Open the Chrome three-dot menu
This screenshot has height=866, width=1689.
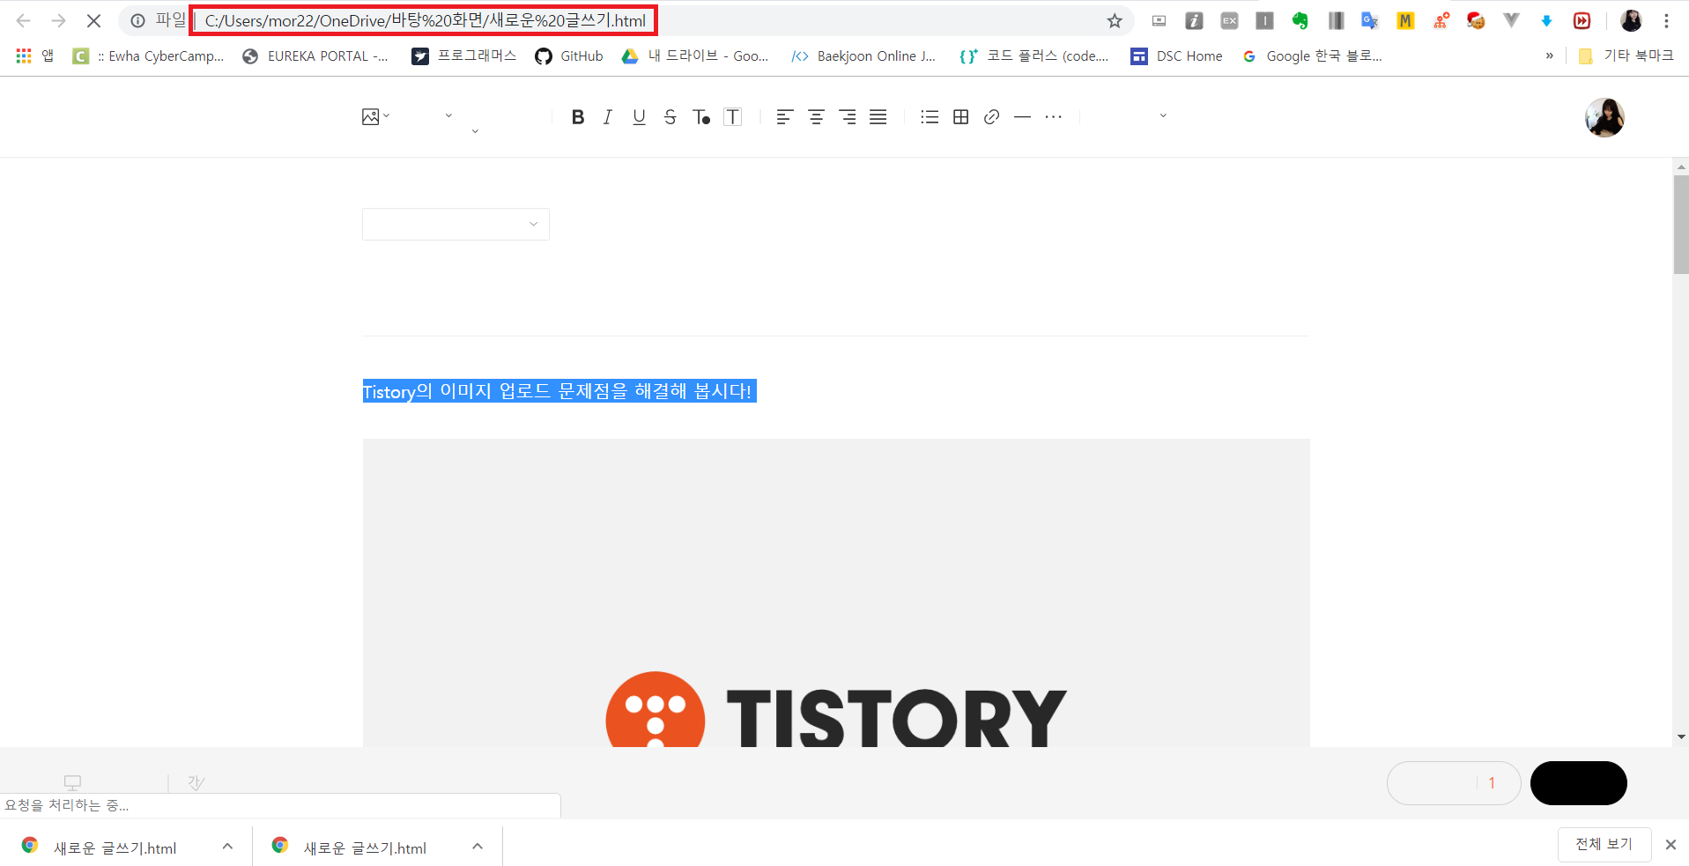[1666, 20]
